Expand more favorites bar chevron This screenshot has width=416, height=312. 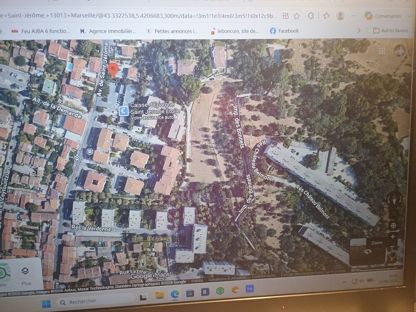(359, 30)
